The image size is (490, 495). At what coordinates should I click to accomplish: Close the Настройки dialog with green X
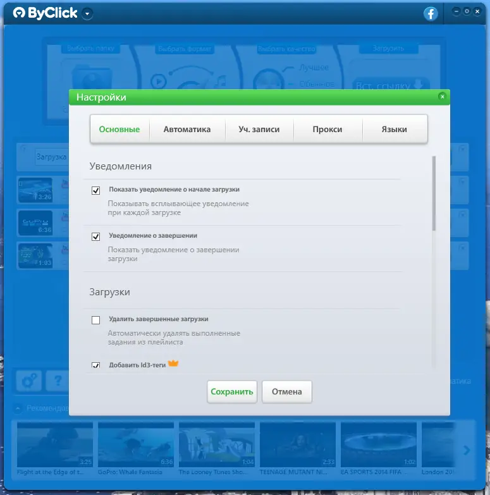pyautogui.click(x=443, y=97)
